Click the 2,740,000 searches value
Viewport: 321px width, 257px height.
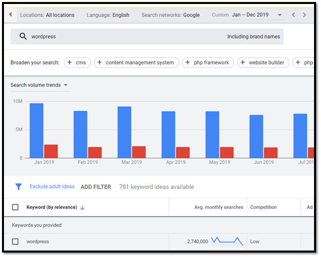[198, 242]
